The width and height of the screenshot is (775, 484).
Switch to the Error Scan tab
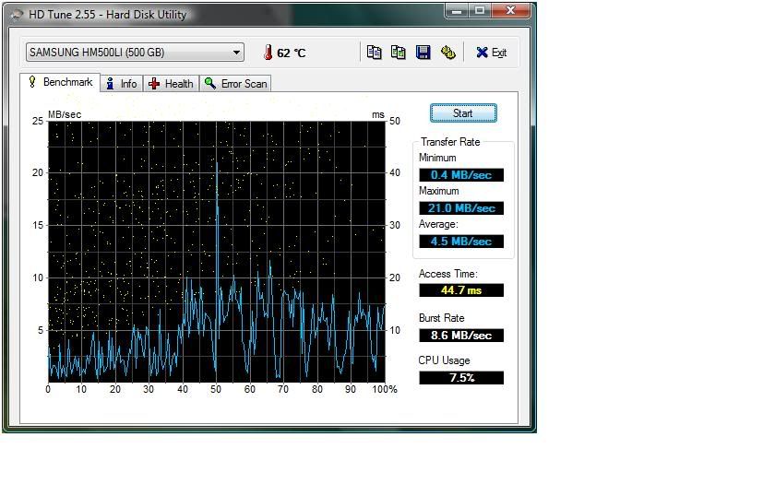click(x=236, y=84)
